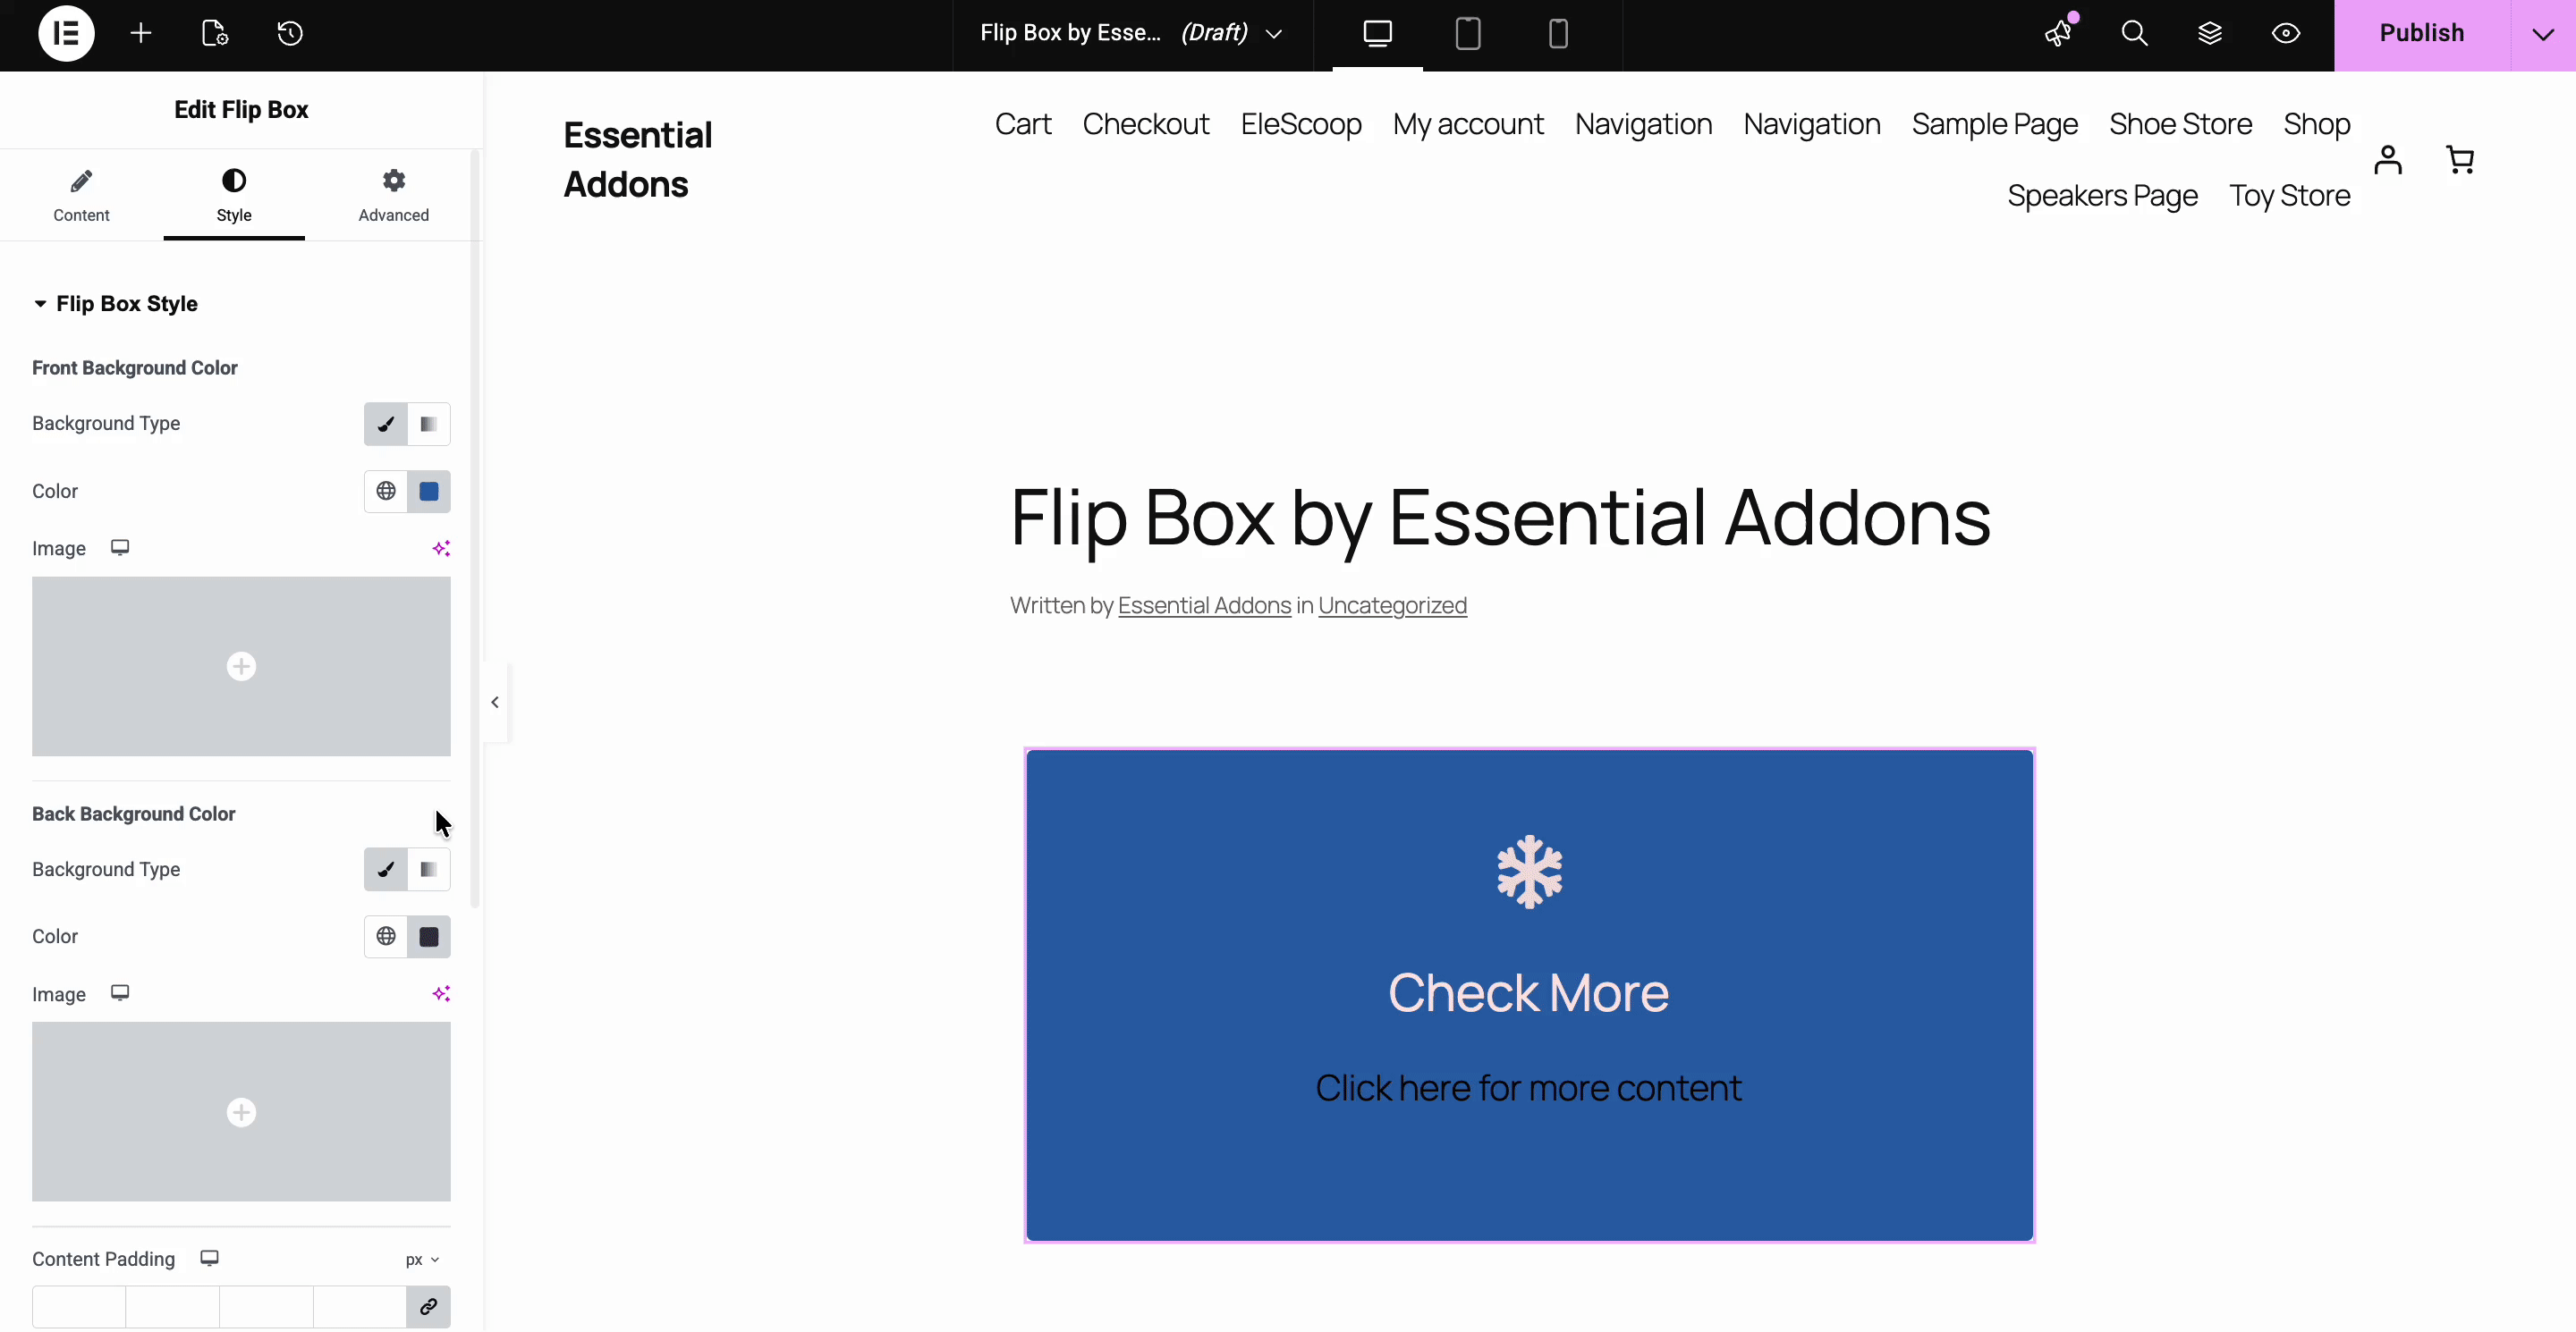This screenshot has height=1332, width=2576.
Task: Open the revision History icon
Action: (x=289, y=33)
